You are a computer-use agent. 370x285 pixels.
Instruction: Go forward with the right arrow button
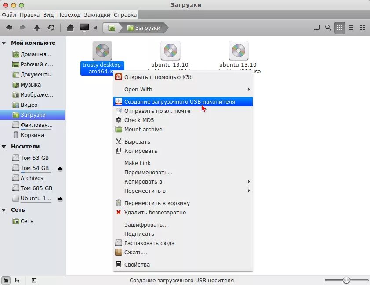coord(23,28)
